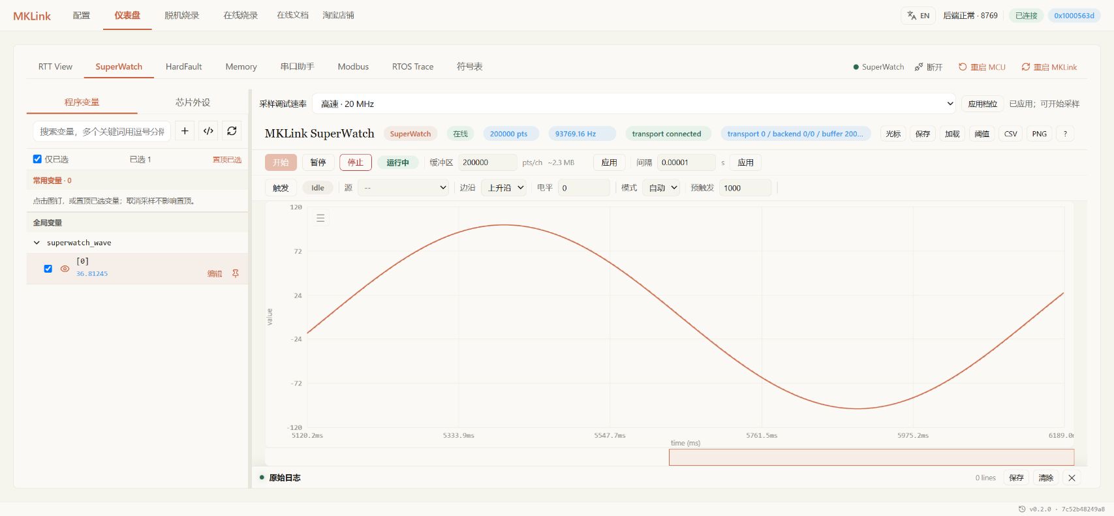Pin the [0] variable with pin icon
This screenshot has height=516, width=1114.
pos(236,273)
